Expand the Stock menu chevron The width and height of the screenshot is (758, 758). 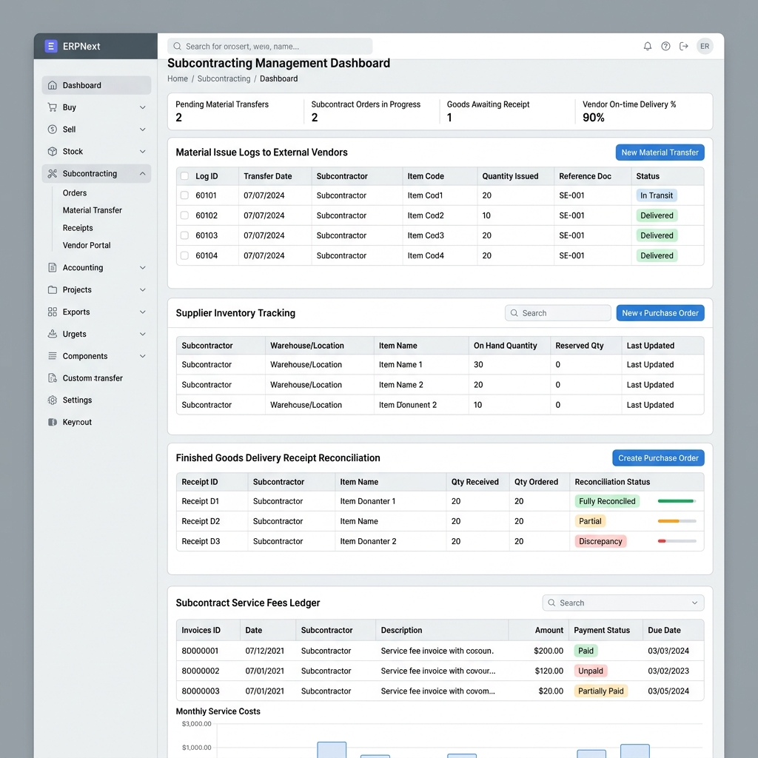(x=143, y=151)
